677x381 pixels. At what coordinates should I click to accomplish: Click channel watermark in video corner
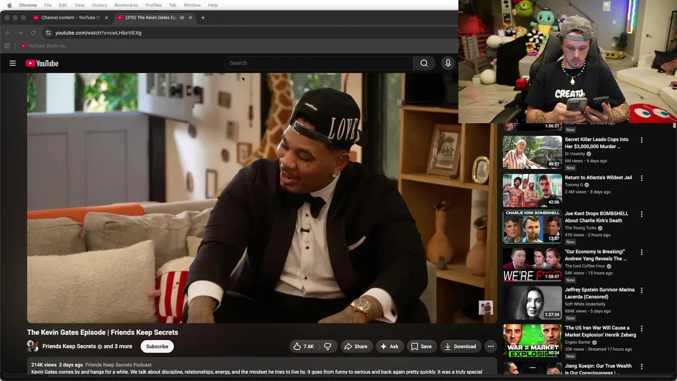pyautogui.click(x=486, y=307)
